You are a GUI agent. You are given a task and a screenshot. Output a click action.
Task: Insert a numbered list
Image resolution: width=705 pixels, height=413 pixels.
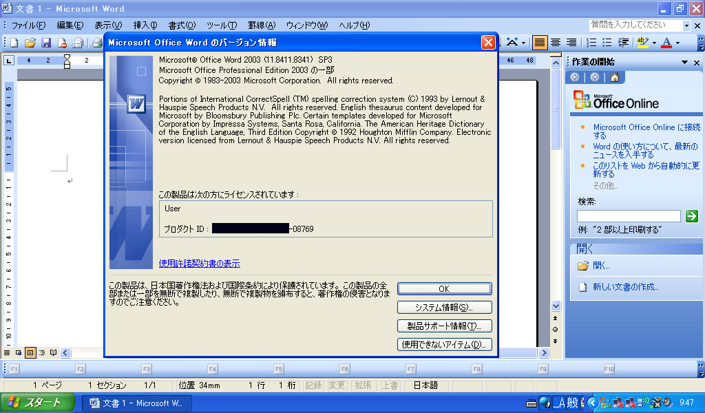[591, 43]
